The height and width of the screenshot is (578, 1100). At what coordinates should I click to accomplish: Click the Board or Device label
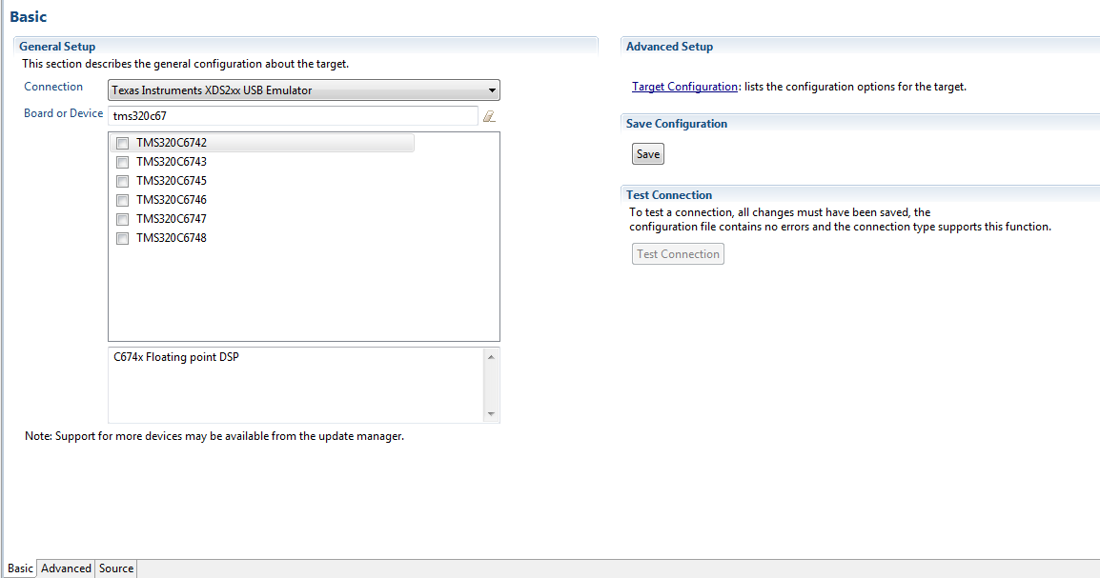(63, 113)
